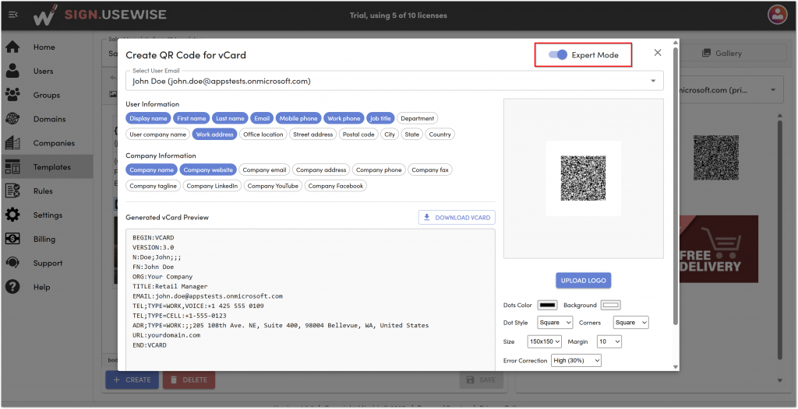Viewport: 798px width, 409px height.
Task: Enable the Department chip
Action: coord(418,118)
